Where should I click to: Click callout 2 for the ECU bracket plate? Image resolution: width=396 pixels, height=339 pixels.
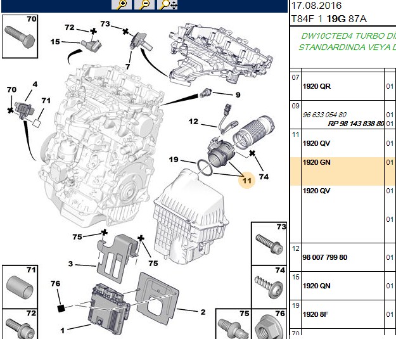tap(203, 312)
